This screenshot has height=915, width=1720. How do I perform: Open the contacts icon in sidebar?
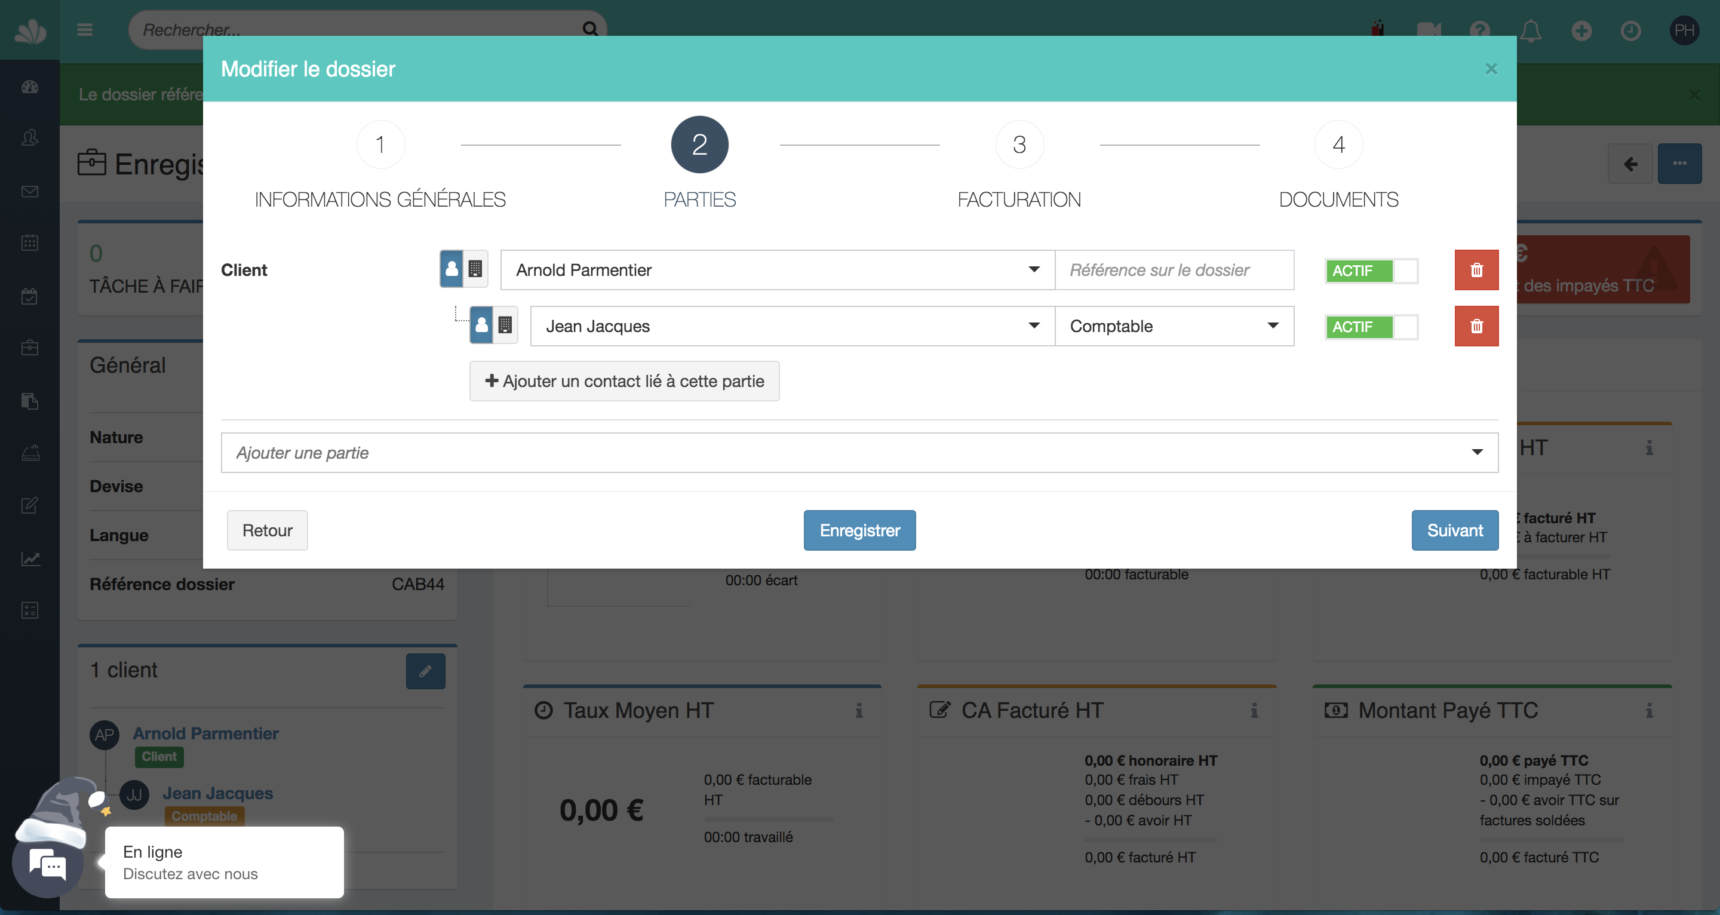[30, 138]
